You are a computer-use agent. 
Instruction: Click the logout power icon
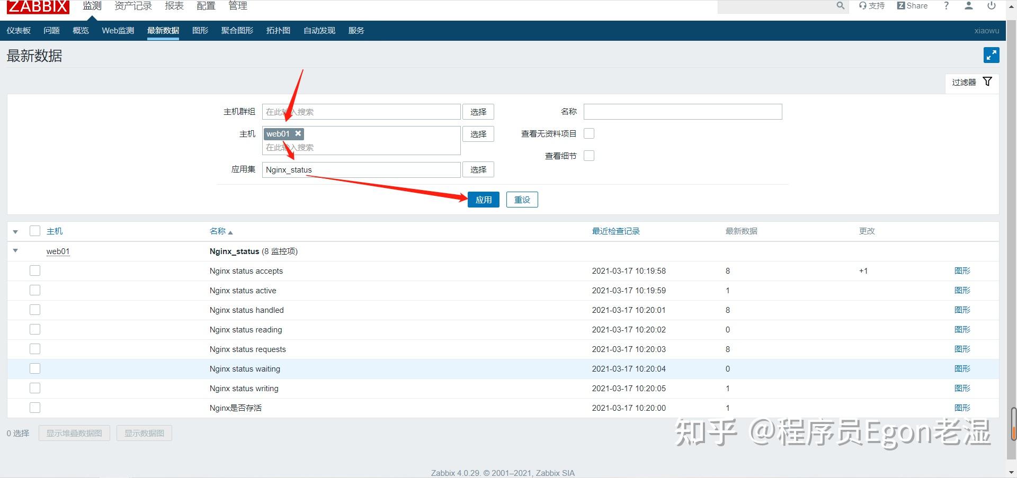tap(992, 6)
